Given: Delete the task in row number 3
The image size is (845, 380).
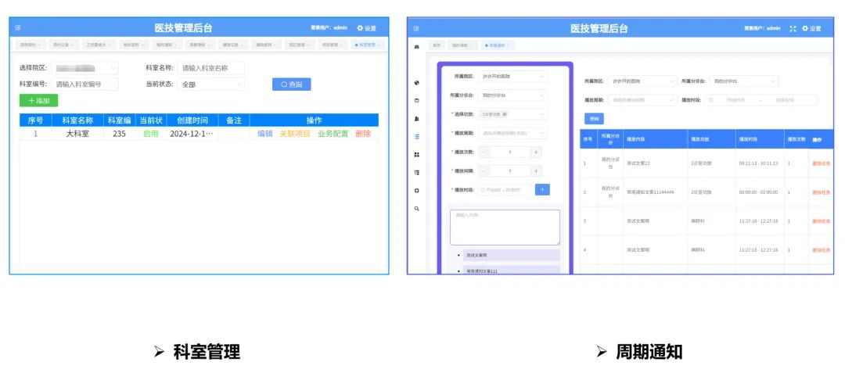Looking at the screenshot, I should point(822,221).
